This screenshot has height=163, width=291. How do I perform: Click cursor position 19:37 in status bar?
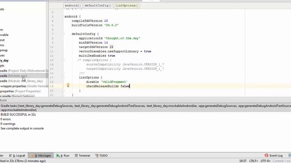pos(242,161)
